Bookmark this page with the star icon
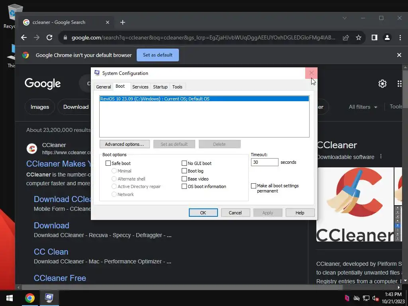Image resolution: width=408 pixels, height=306 pixels. coord(359,38)
